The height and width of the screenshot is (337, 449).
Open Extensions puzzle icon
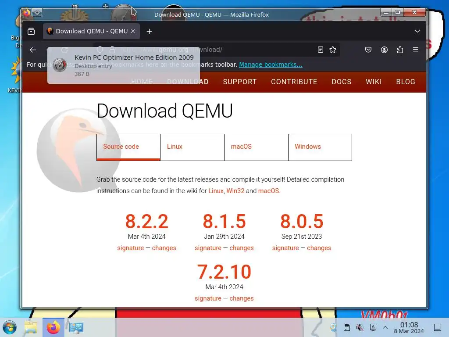tap(400, 50)
